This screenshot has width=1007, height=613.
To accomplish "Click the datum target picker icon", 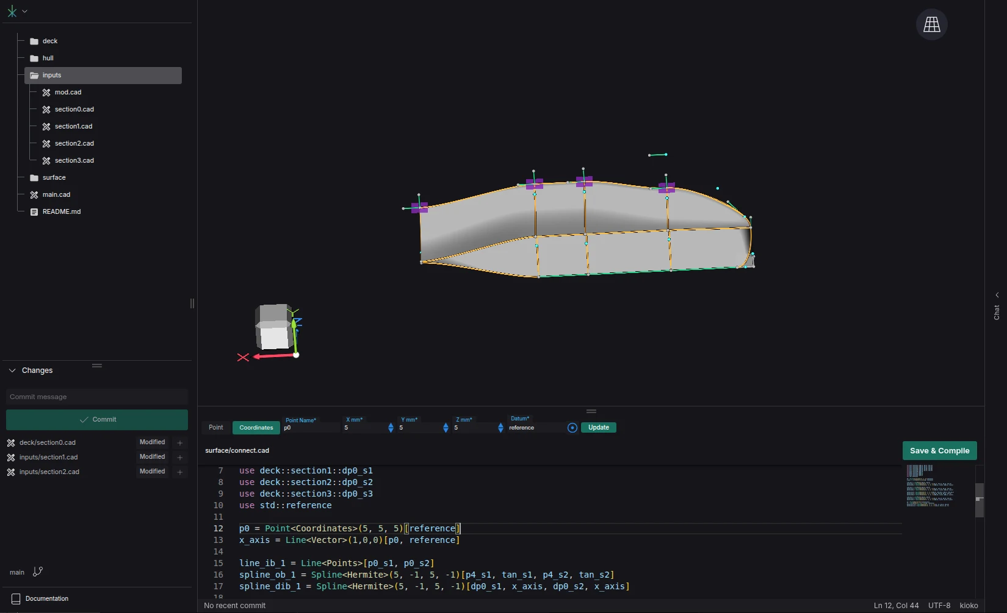I will point(572,428).
